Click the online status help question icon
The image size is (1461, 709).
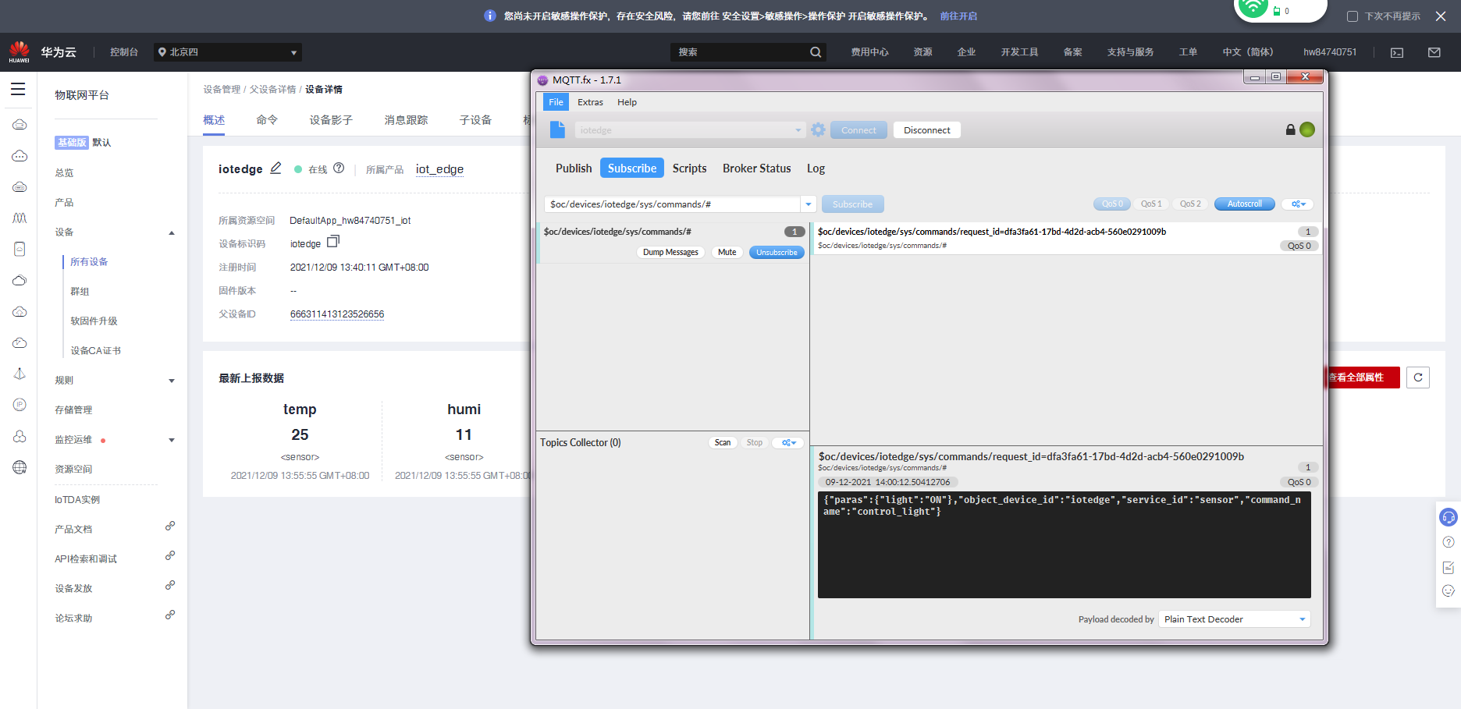339,168
